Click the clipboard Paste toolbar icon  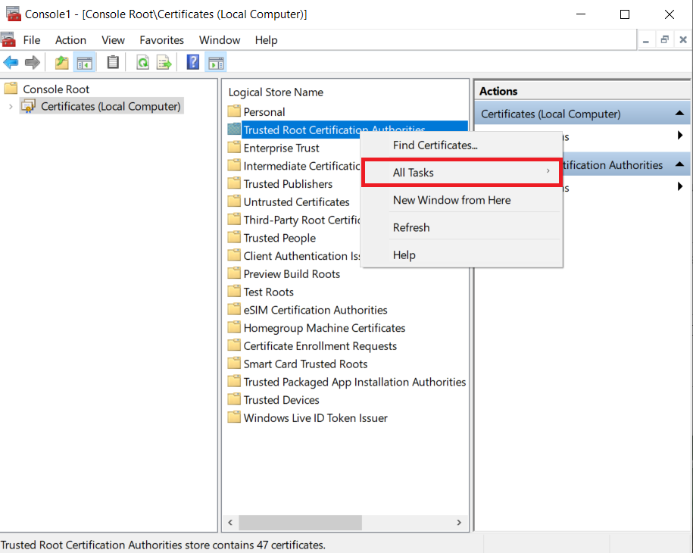(113, 62)
